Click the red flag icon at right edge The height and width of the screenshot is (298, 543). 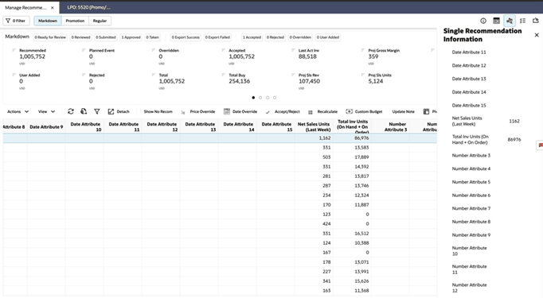(x=541, y=145)
